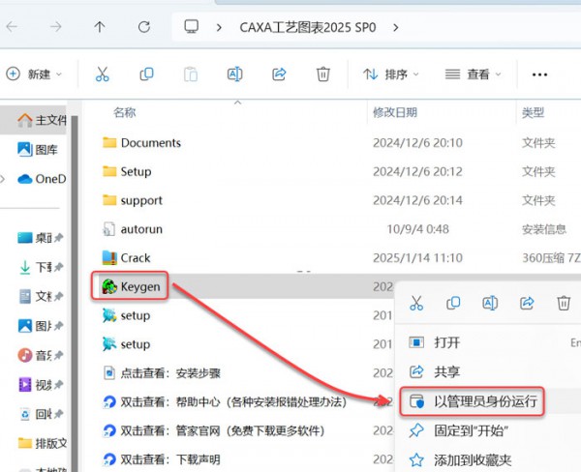581x472 pixels.
Task: Click the Rename icon in toolbar
Action: point(234,74)
